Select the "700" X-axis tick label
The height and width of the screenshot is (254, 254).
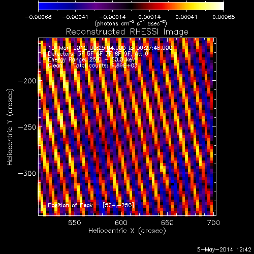coord(213,223)
